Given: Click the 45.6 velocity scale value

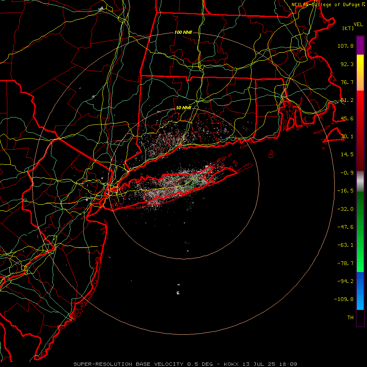Looking at the screenshot, I should 347,118.
